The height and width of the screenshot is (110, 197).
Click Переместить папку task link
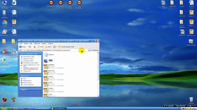(x=28, y=59)
